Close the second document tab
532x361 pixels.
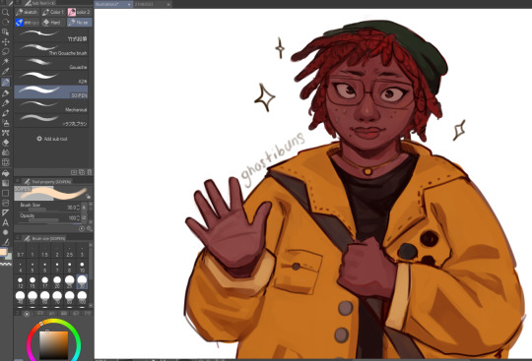pyautogui.click(x=168, y=4)
